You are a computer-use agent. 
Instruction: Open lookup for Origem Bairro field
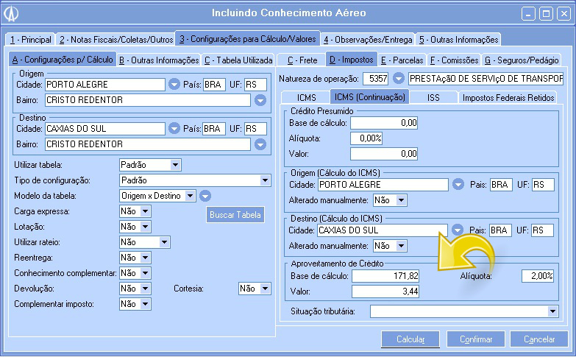coord(260,99)
